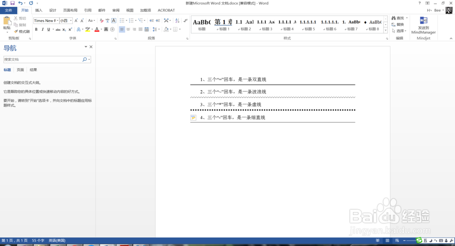455x246 pixels.
Task: Apply the red font color swatch
Action: 97,29
